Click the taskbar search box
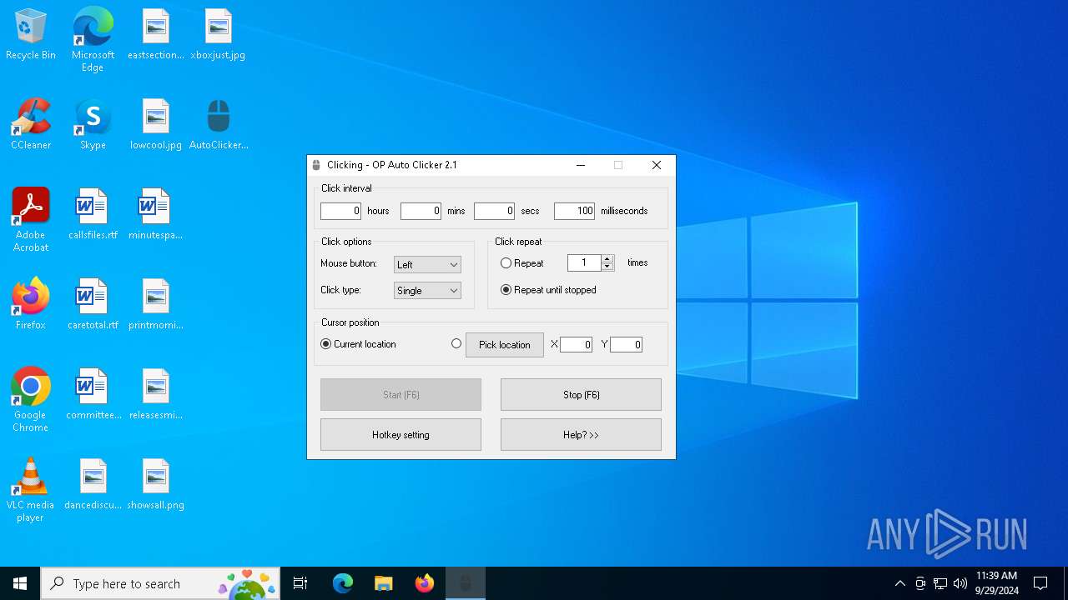This screenshot has height=600, width=1068. 159,583
